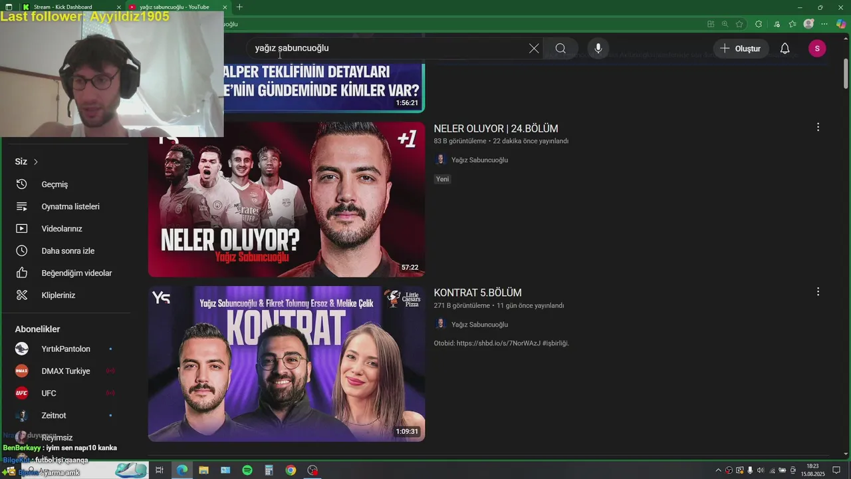The image size is (851, 479).
Task: Open the ALPER TEKLİFİNİN DETAYLARI video thumbnail
Action: tap(324, 88)
